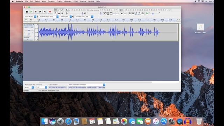The image size is (224, 126).
Task: Pause playback with the Pause button
Action: (27, 12)
